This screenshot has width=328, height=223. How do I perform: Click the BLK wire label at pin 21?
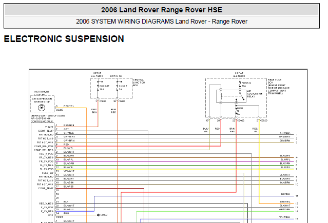coord(66,201)
